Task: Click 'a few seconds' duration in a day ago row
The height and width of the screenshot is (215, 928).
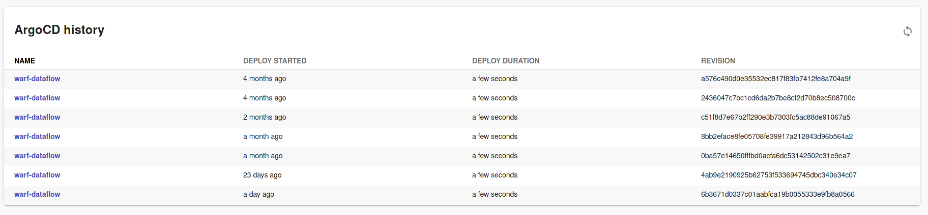Action: [495, 194]
